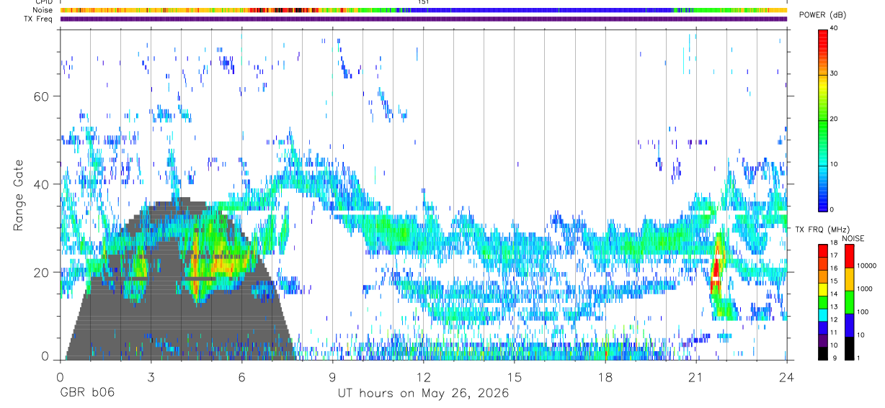Click the 40 tick label on POWER colorbar
The height and width of the screenshot is (408, 885).
pyautogui.click(x=834, y=28)
